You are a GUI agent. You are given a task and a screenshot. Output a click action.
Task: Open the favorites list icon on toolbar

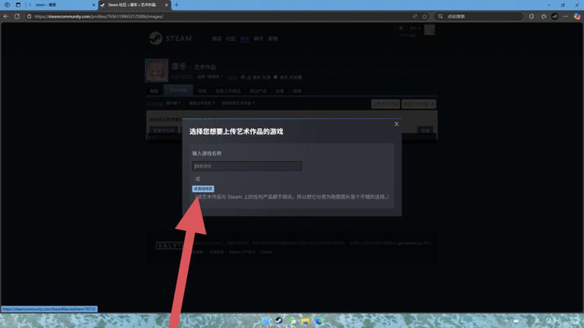(x=544, y=17)
